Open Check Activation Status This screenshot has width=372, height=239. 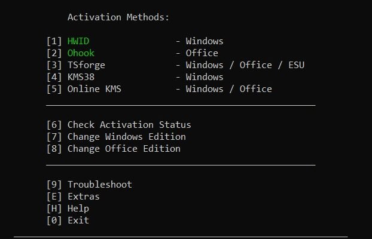point(129,125)
